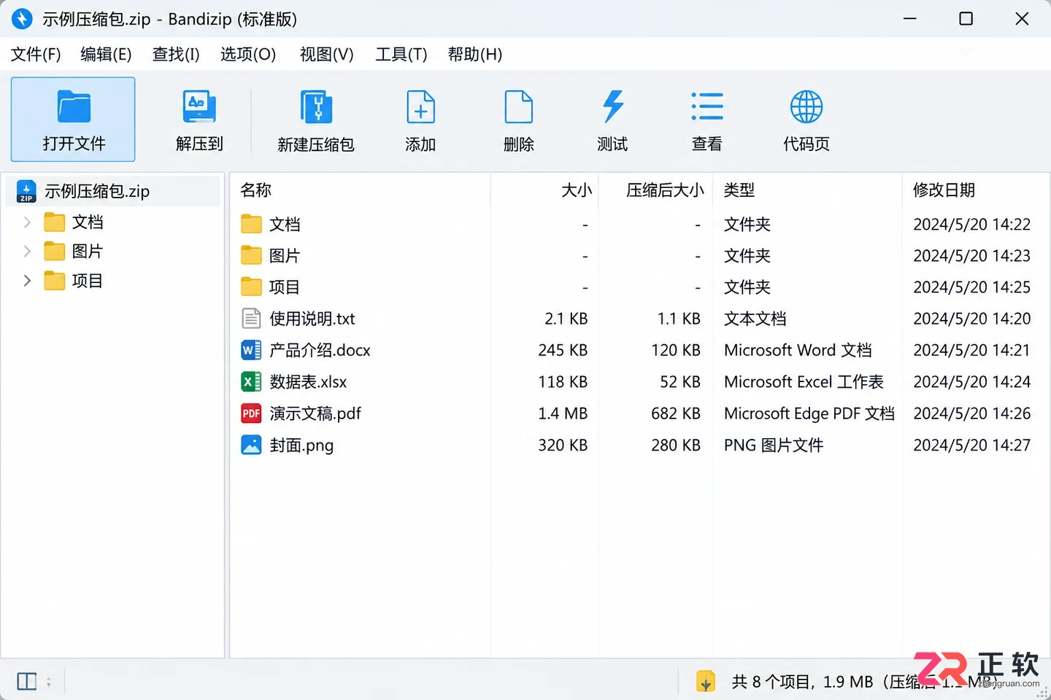Open the 编辑(E) menu
This screenshot has height=700, width=1051.
coord(106,55)
